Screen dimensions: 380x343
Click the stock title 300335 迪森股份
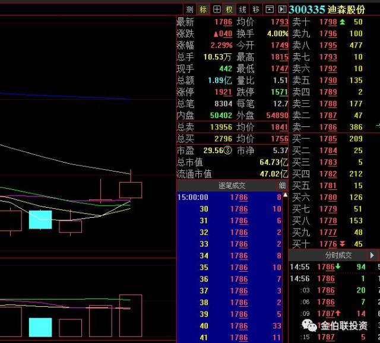(327, 9)
